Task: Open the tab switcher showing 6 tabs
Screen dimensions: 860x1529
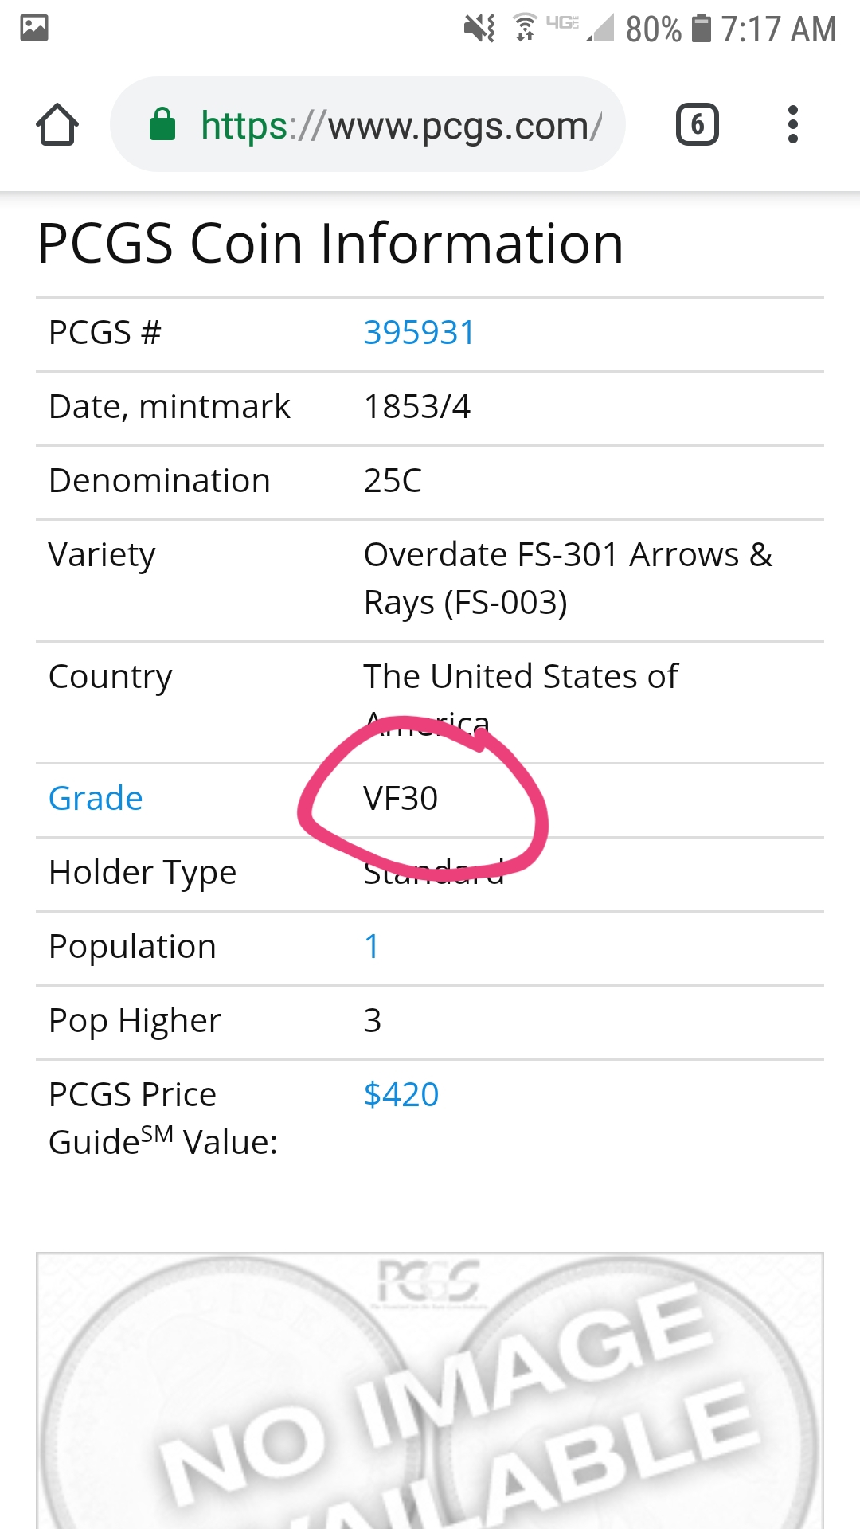Action: pyautogui.click(x=698, y=124)
